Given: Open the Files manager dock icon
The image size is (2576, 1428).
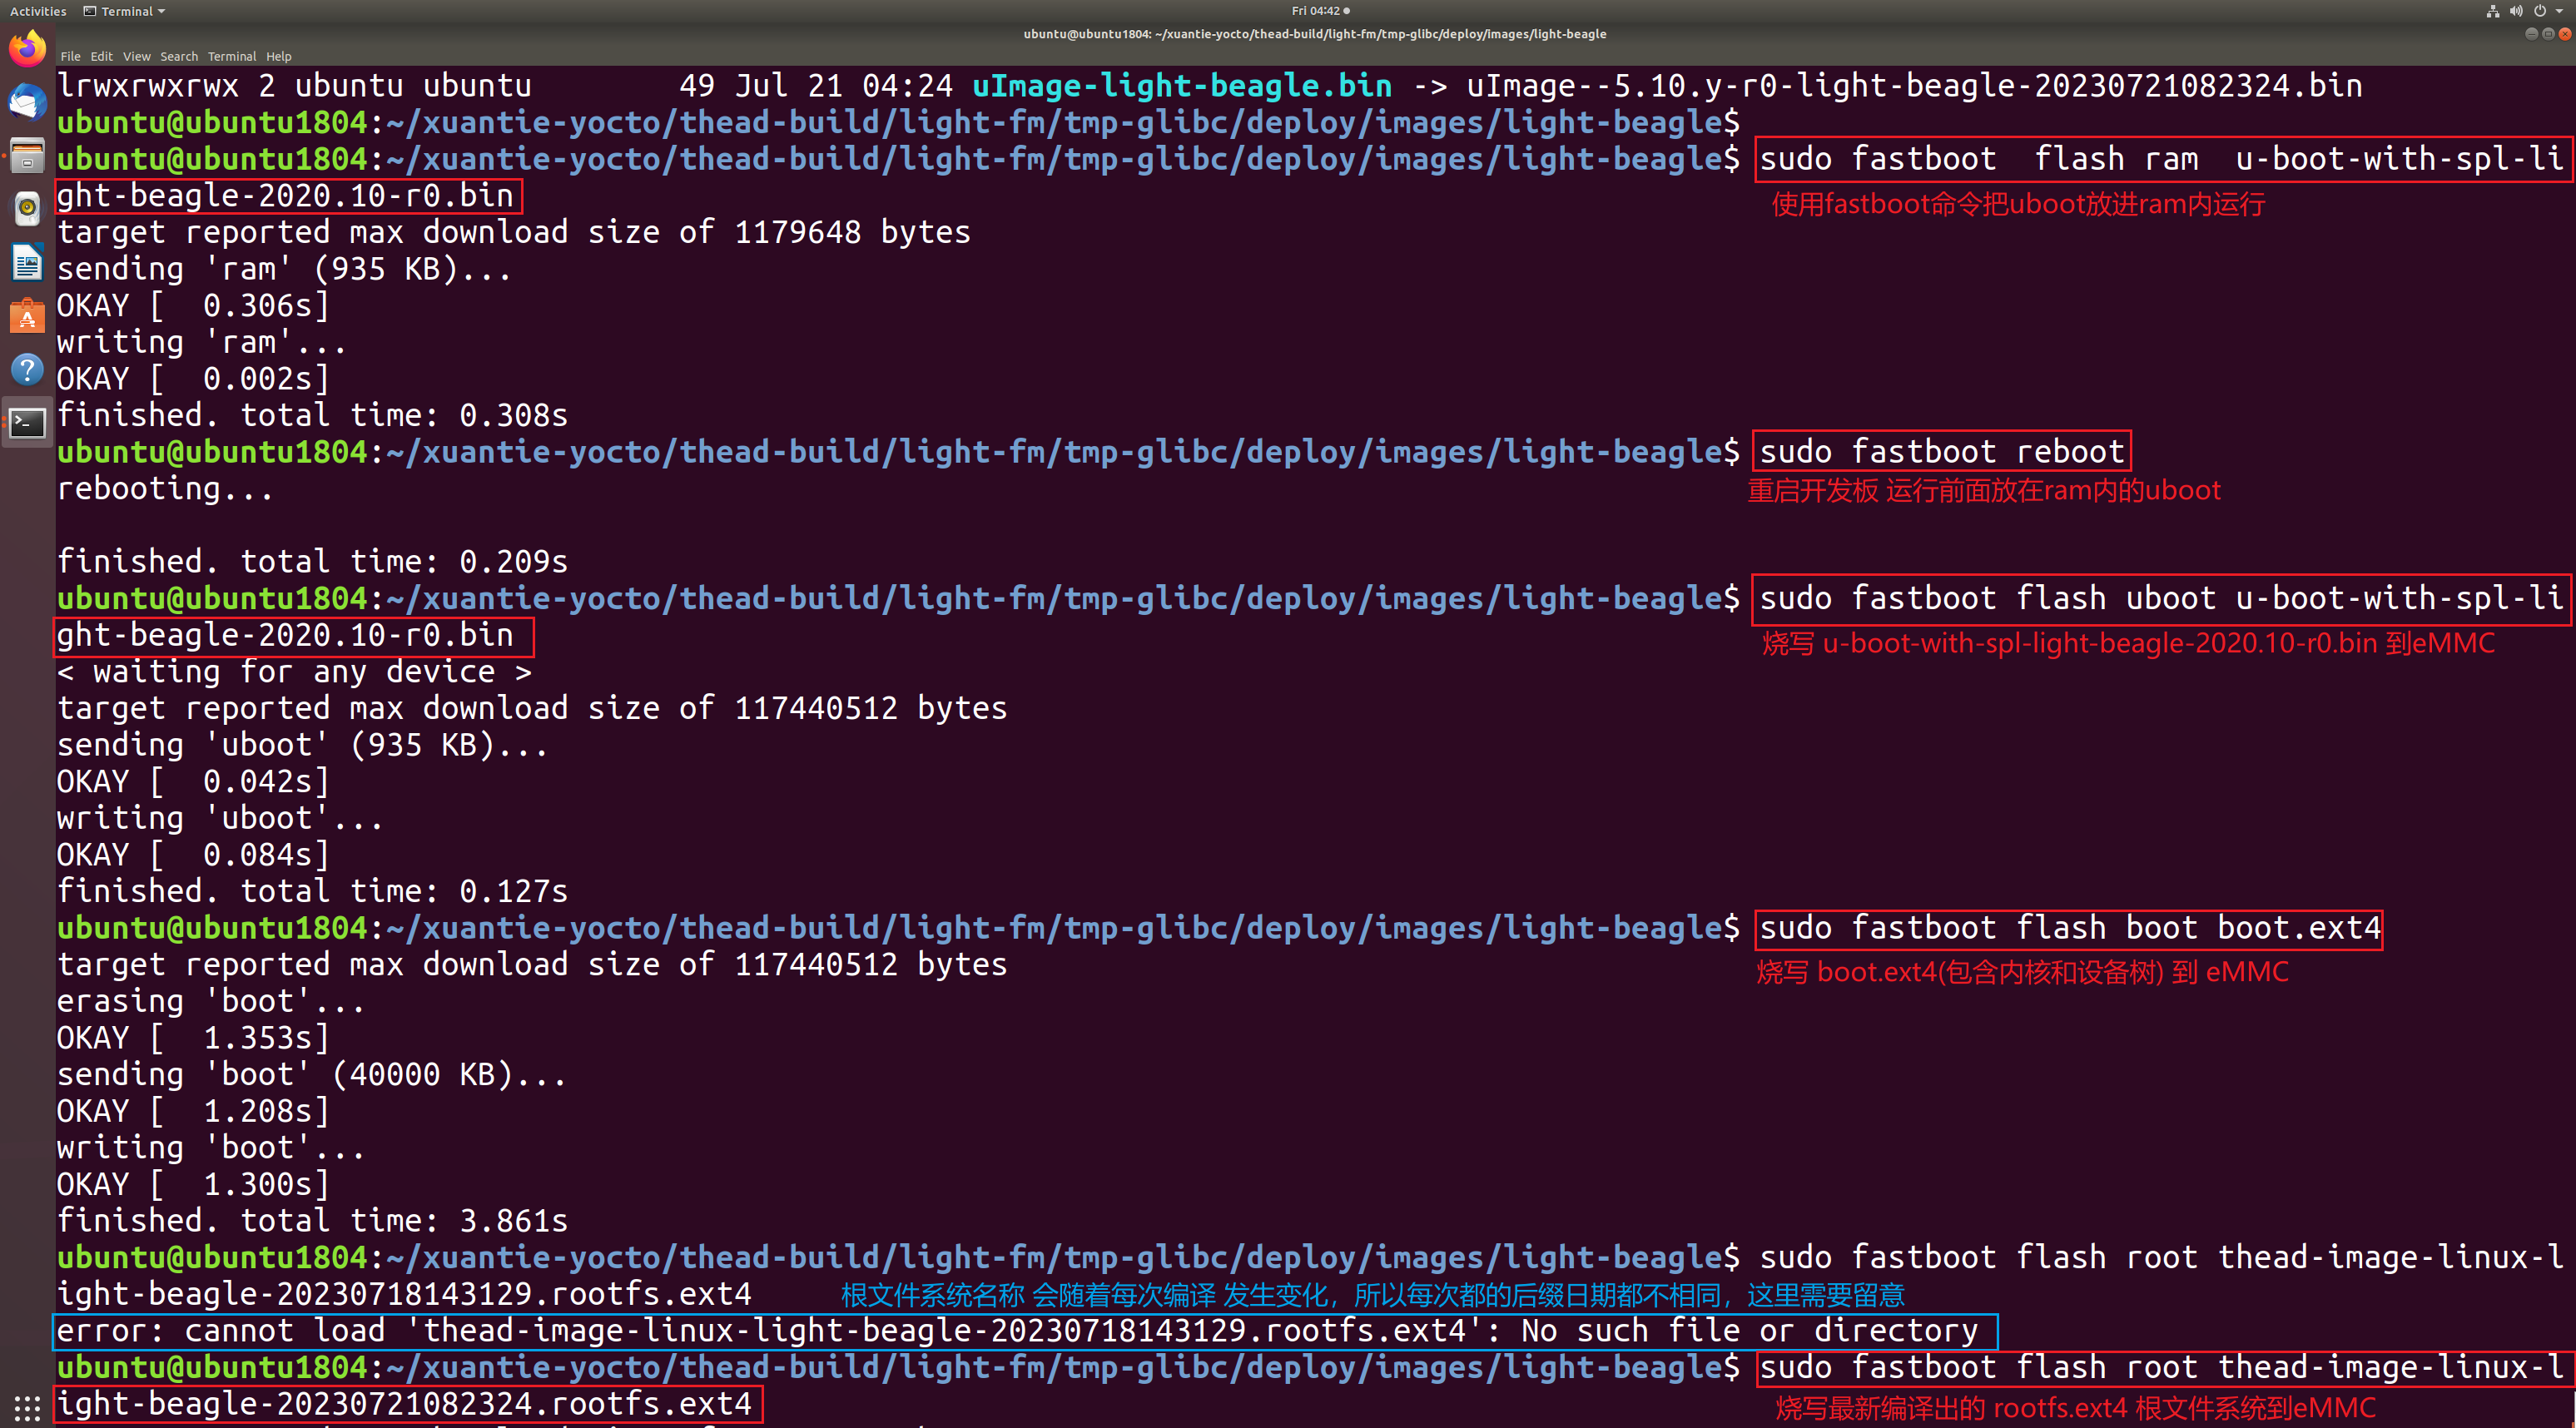Looking at the screenshot, I should tap(27, 155).
